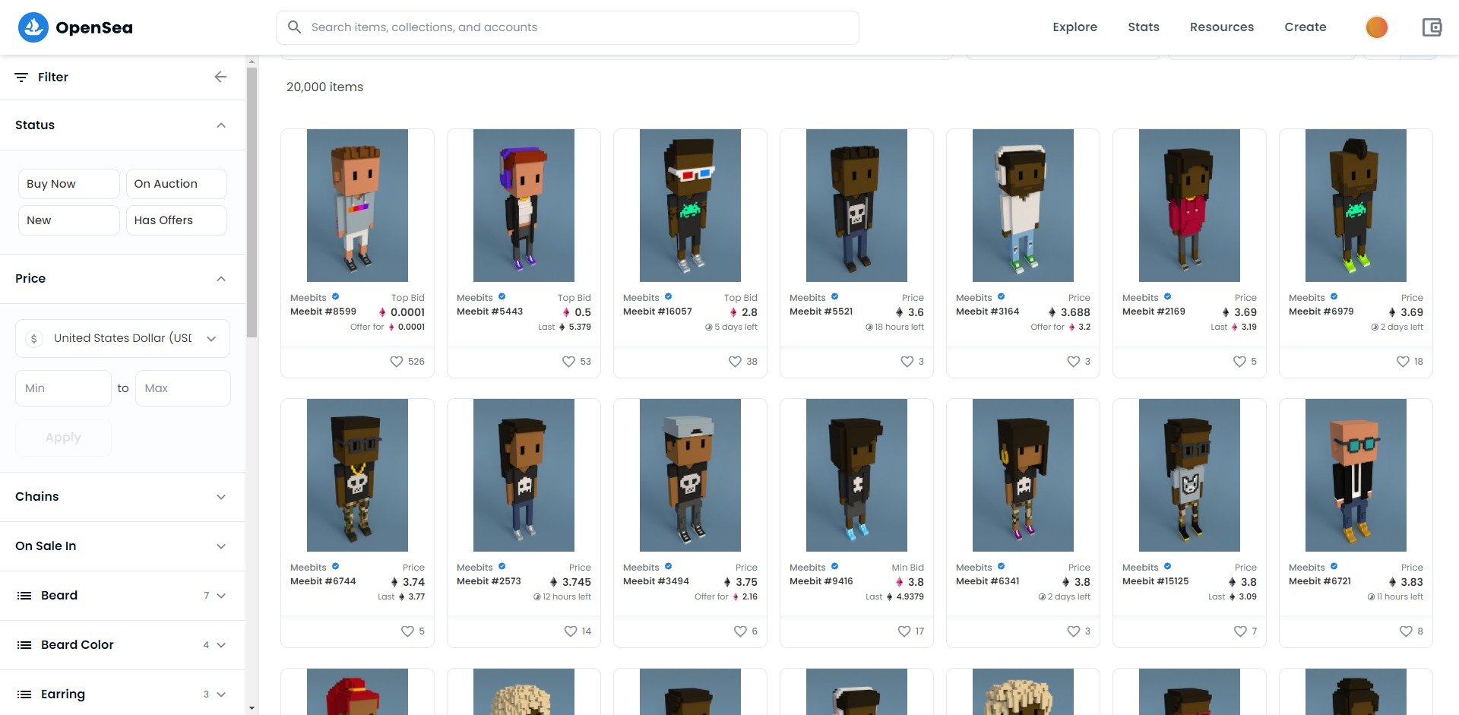1459x715 pixels.
Task: Click the Min price field
Action: click(63, 388)
